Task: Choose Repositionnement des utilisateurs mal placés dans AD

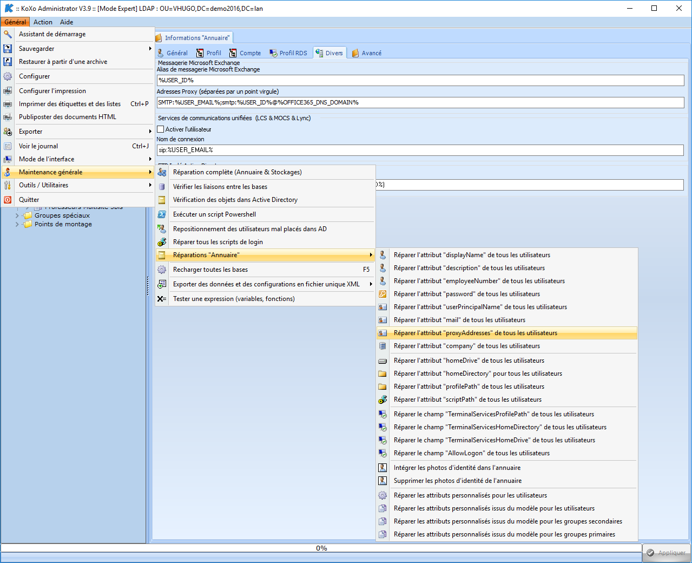Action: click(265, 229)
